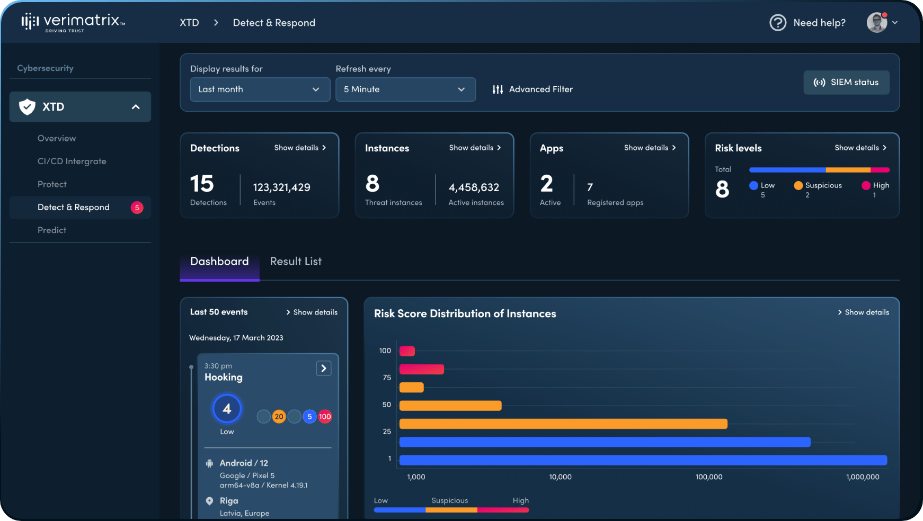923x521 pixels.
Task: Click the risk levels progress bar on the Risk levels card
Action: click(x=819, y=169)
